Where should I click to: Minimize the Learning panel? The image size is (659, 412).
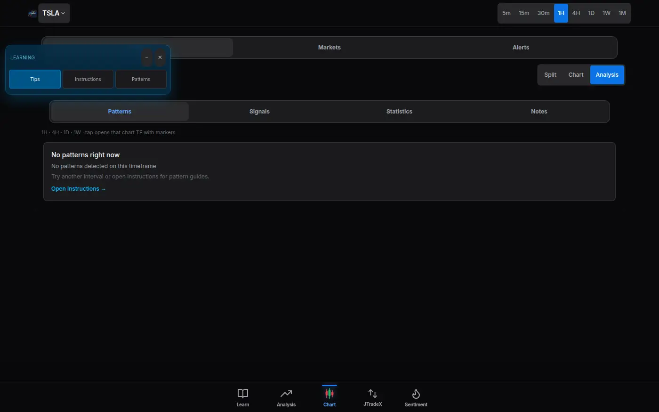pos(147,57)
